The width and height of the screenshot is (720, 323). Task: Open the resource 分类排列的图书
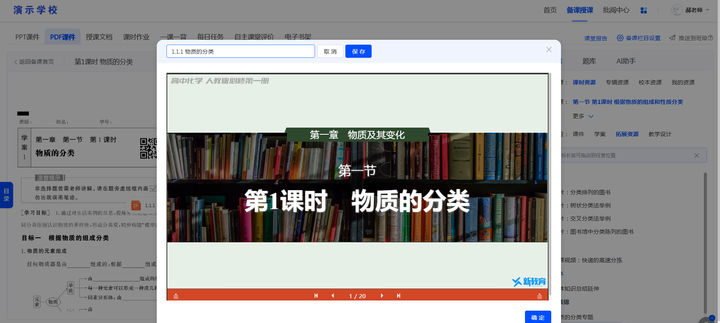[590, 192]
